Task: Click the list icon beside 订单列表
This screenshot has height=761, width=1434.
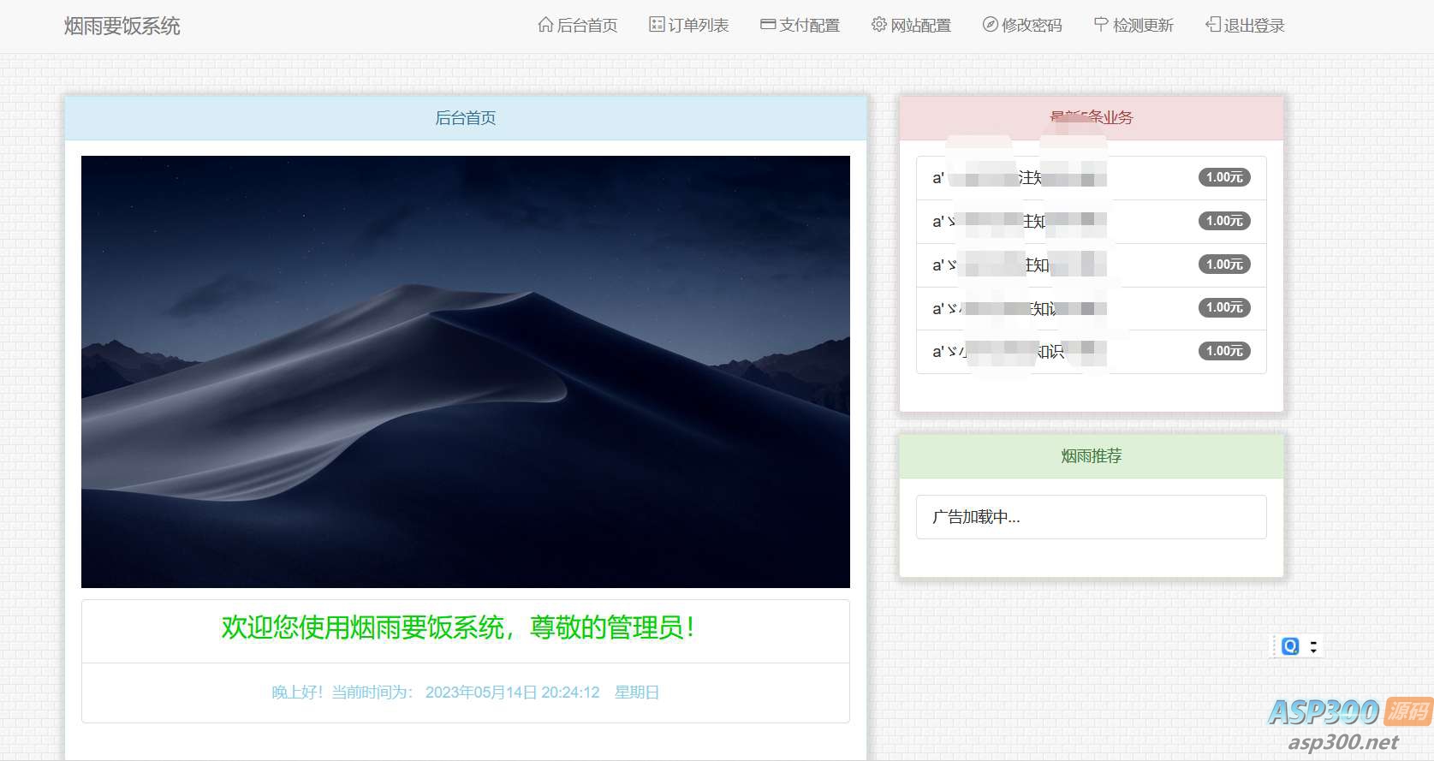Action: tap(656, 25)
